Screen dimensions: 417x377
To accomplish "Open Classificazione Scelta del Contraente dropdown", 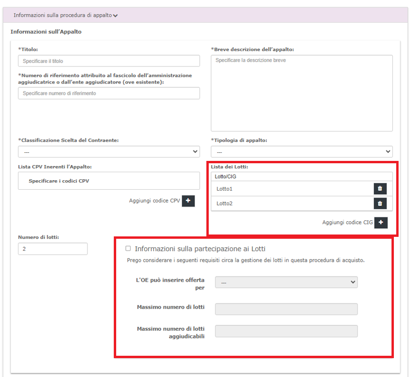I will 109,151.
